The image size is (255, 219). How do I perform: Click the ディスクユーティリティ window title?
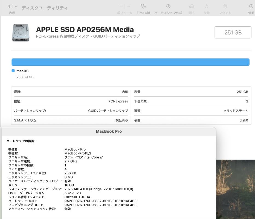point(45,8)
